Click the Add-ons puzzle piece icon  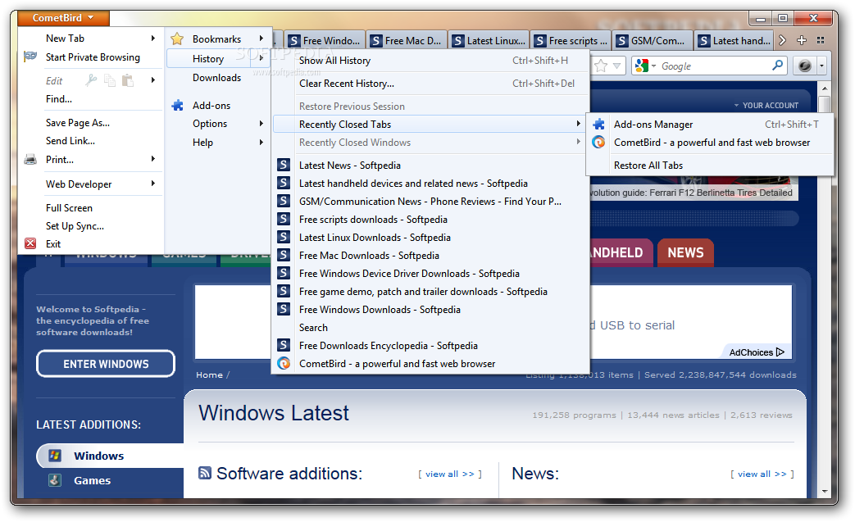click(x=177, y=105)
